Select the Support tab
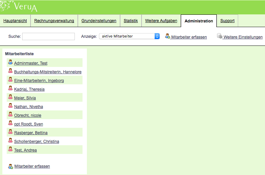 click(227, 21)
